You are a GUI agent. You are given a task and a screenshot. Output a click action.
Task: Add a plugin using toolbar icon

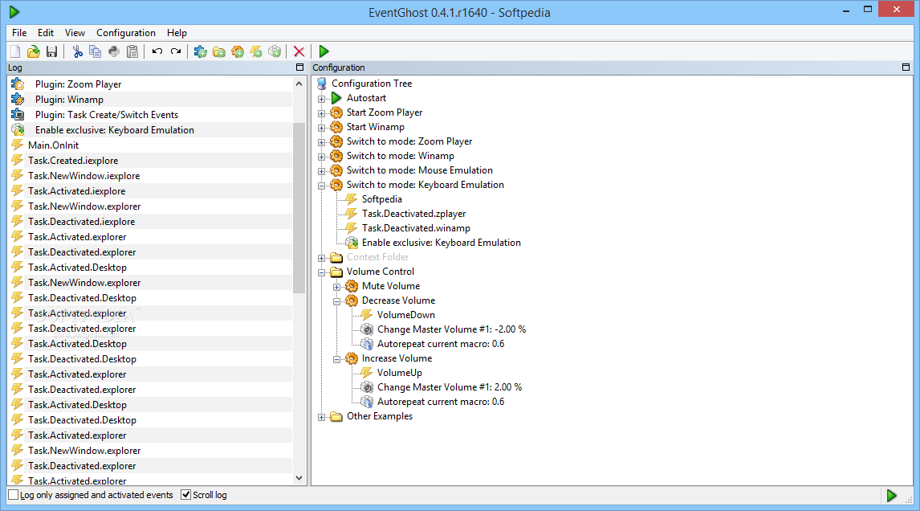pos(201,51)
